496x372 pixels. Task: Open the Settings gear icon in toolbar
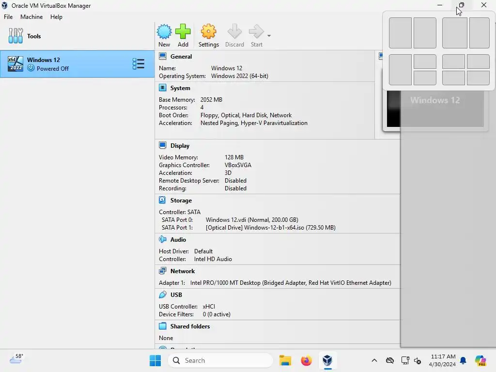pos(208,31)
